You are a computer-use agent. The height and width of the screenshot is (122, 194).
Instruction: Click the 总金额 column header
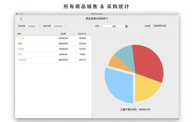(x=63, y=34)
